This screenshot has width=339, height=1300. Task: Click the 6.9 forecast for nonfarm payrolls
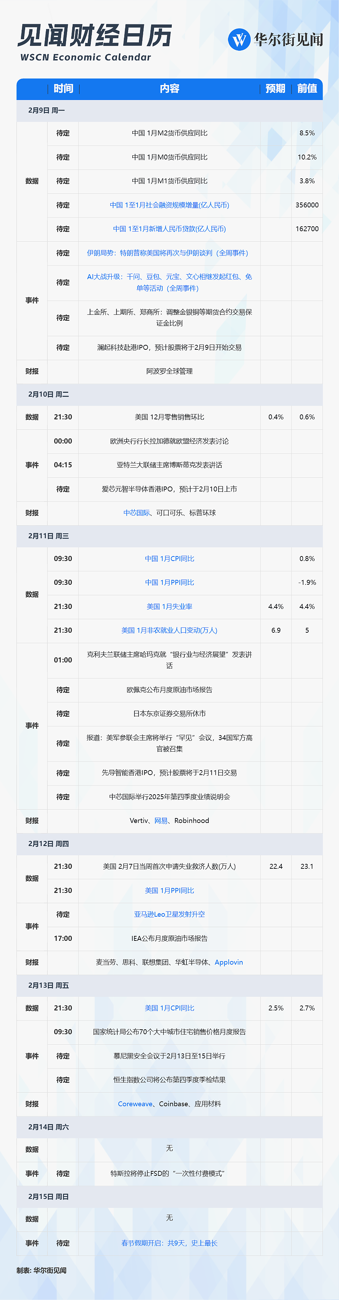coord(275,630)
